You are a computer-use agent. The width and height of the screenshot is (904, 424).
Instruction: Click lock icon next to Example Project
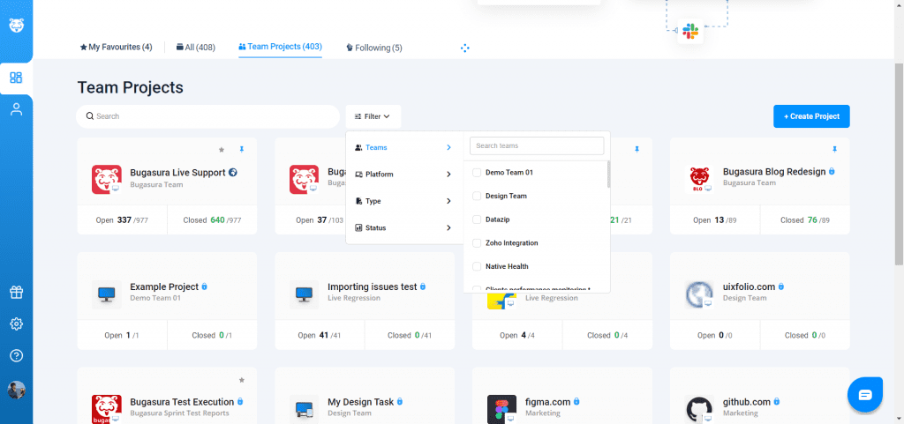pos(204,286)
